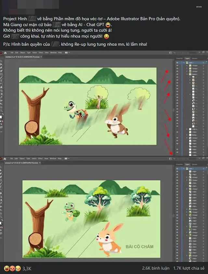
Task: Switch to Layers tab in lower Illustrator panel
Action: [x=188, y=164]
